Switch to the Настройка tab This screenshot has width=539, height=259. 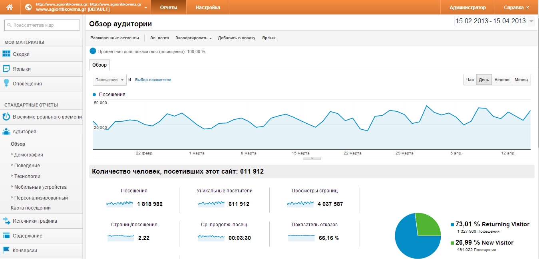(208, 7)
